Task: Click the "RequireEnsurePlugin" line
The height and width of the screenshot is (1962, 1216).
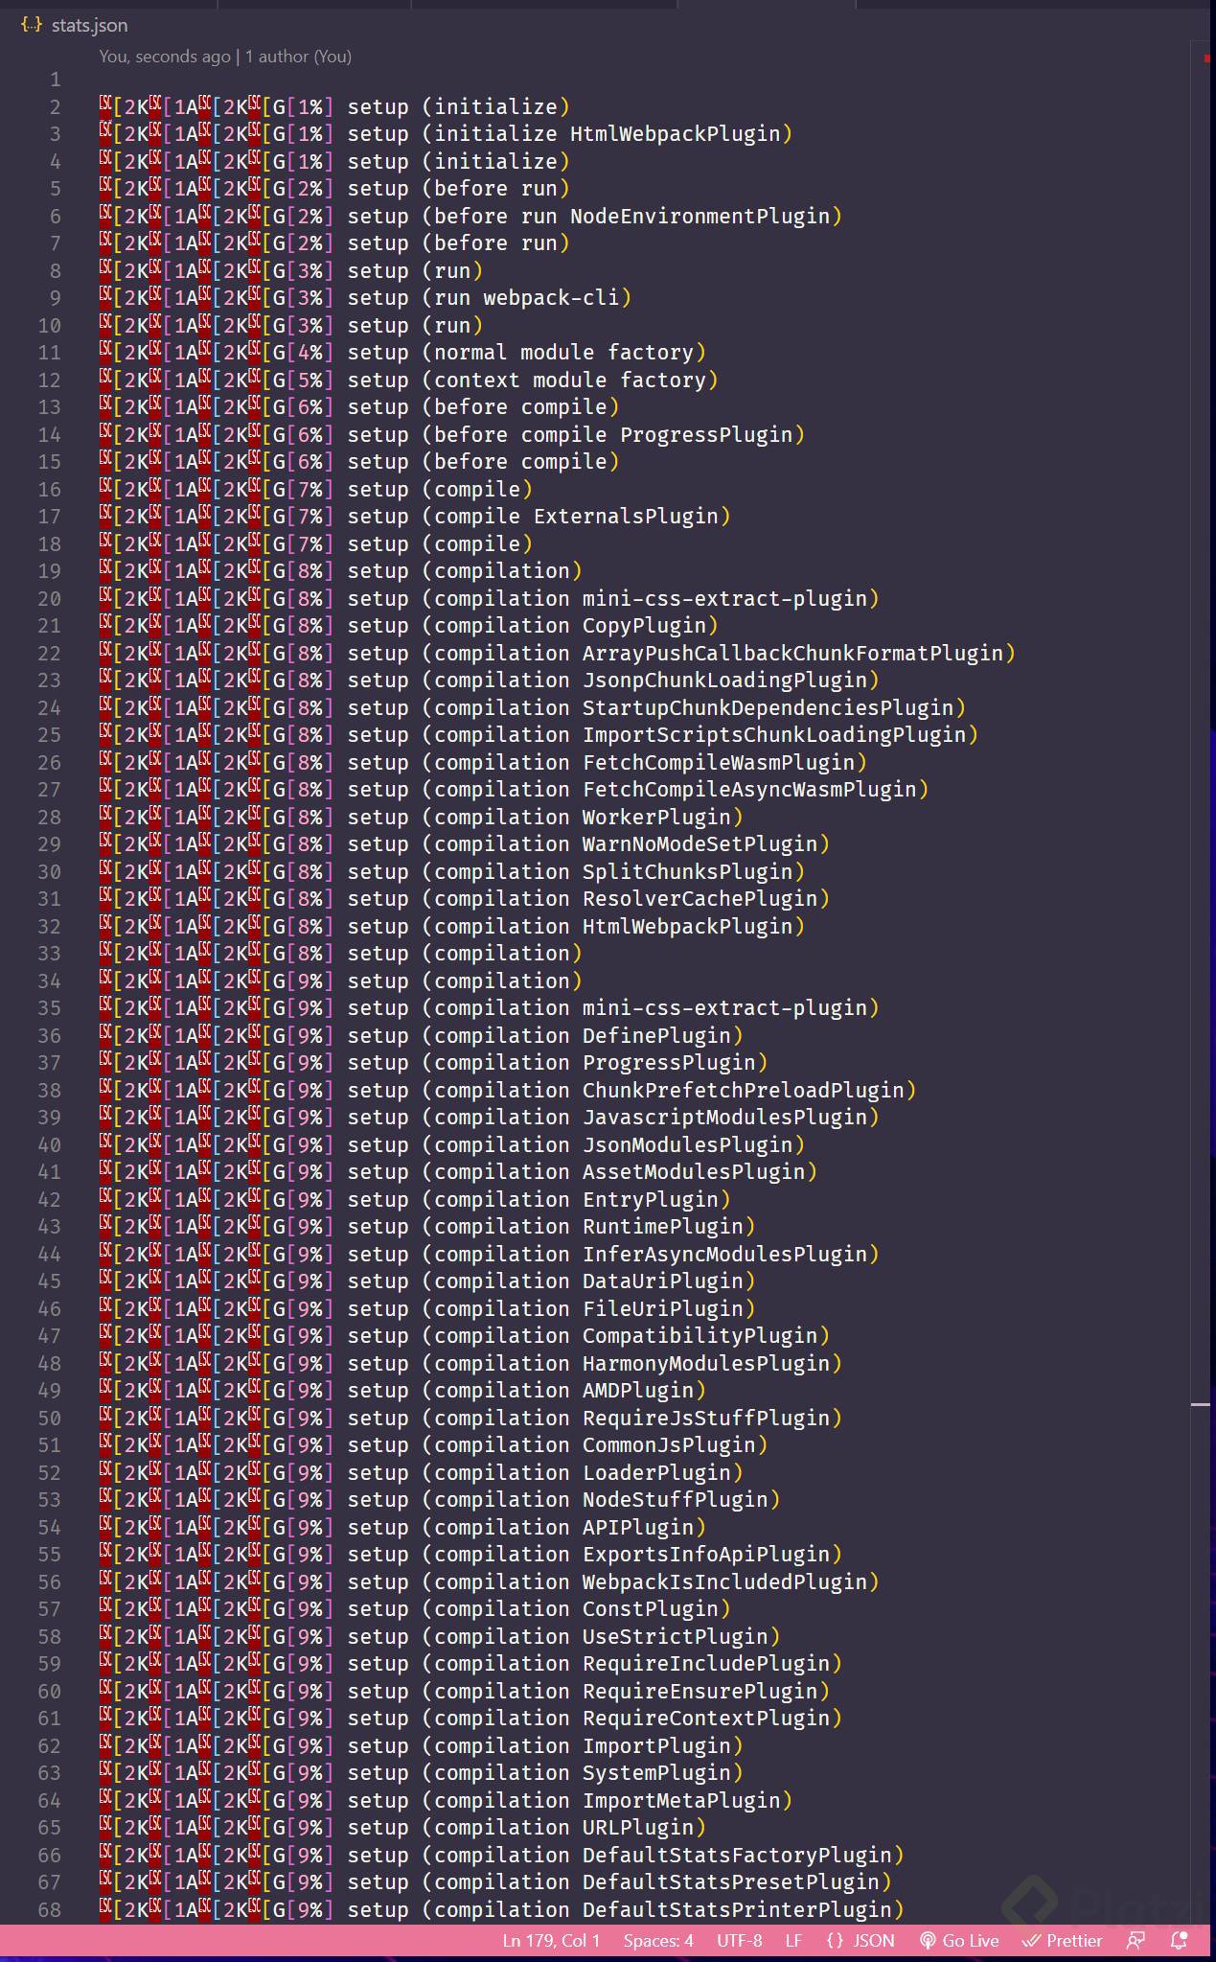Action: 465,1692
